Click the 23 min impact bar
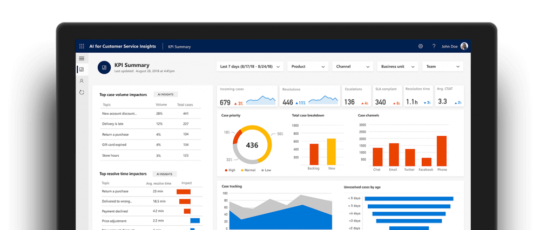Image resolution: width=553 pixels, height=230 pixels. 184,192
